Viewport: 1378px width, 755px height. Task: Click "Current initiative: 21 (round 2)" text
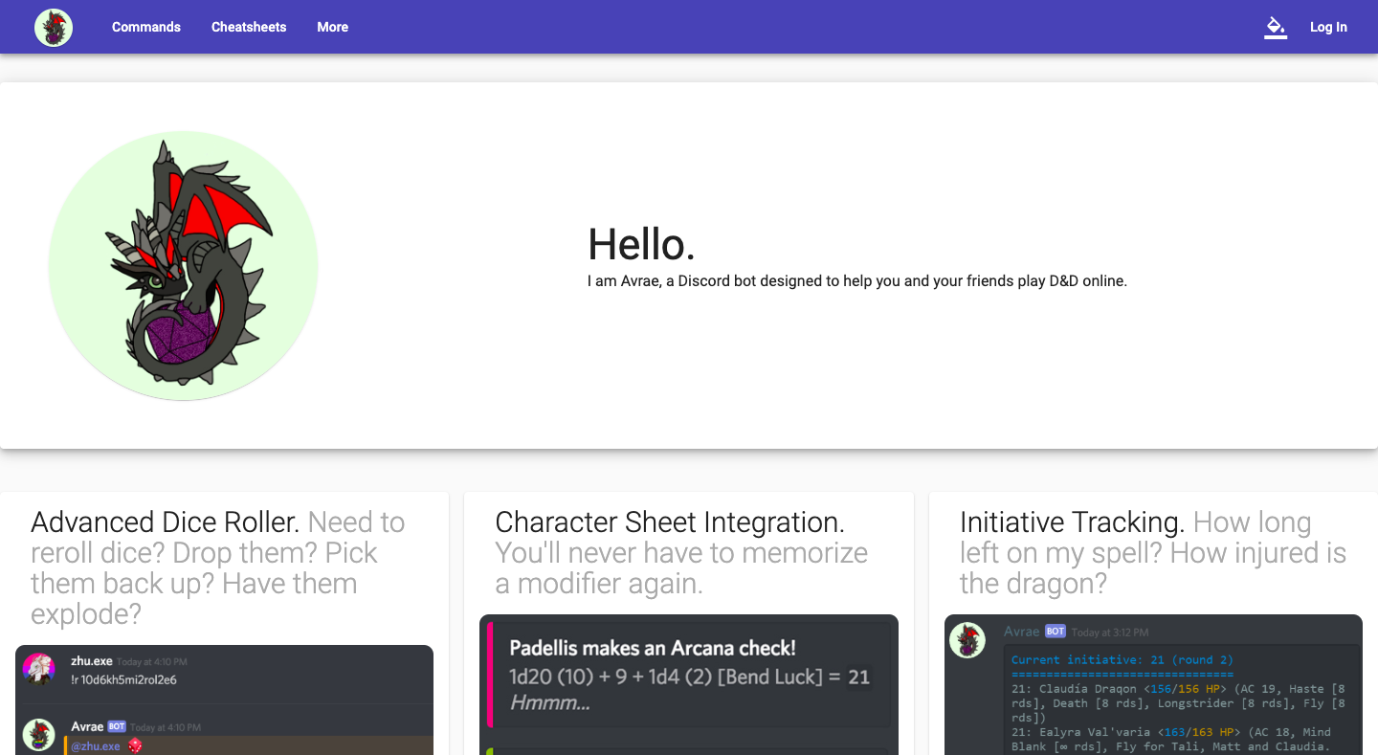[x=1122, y=660]
